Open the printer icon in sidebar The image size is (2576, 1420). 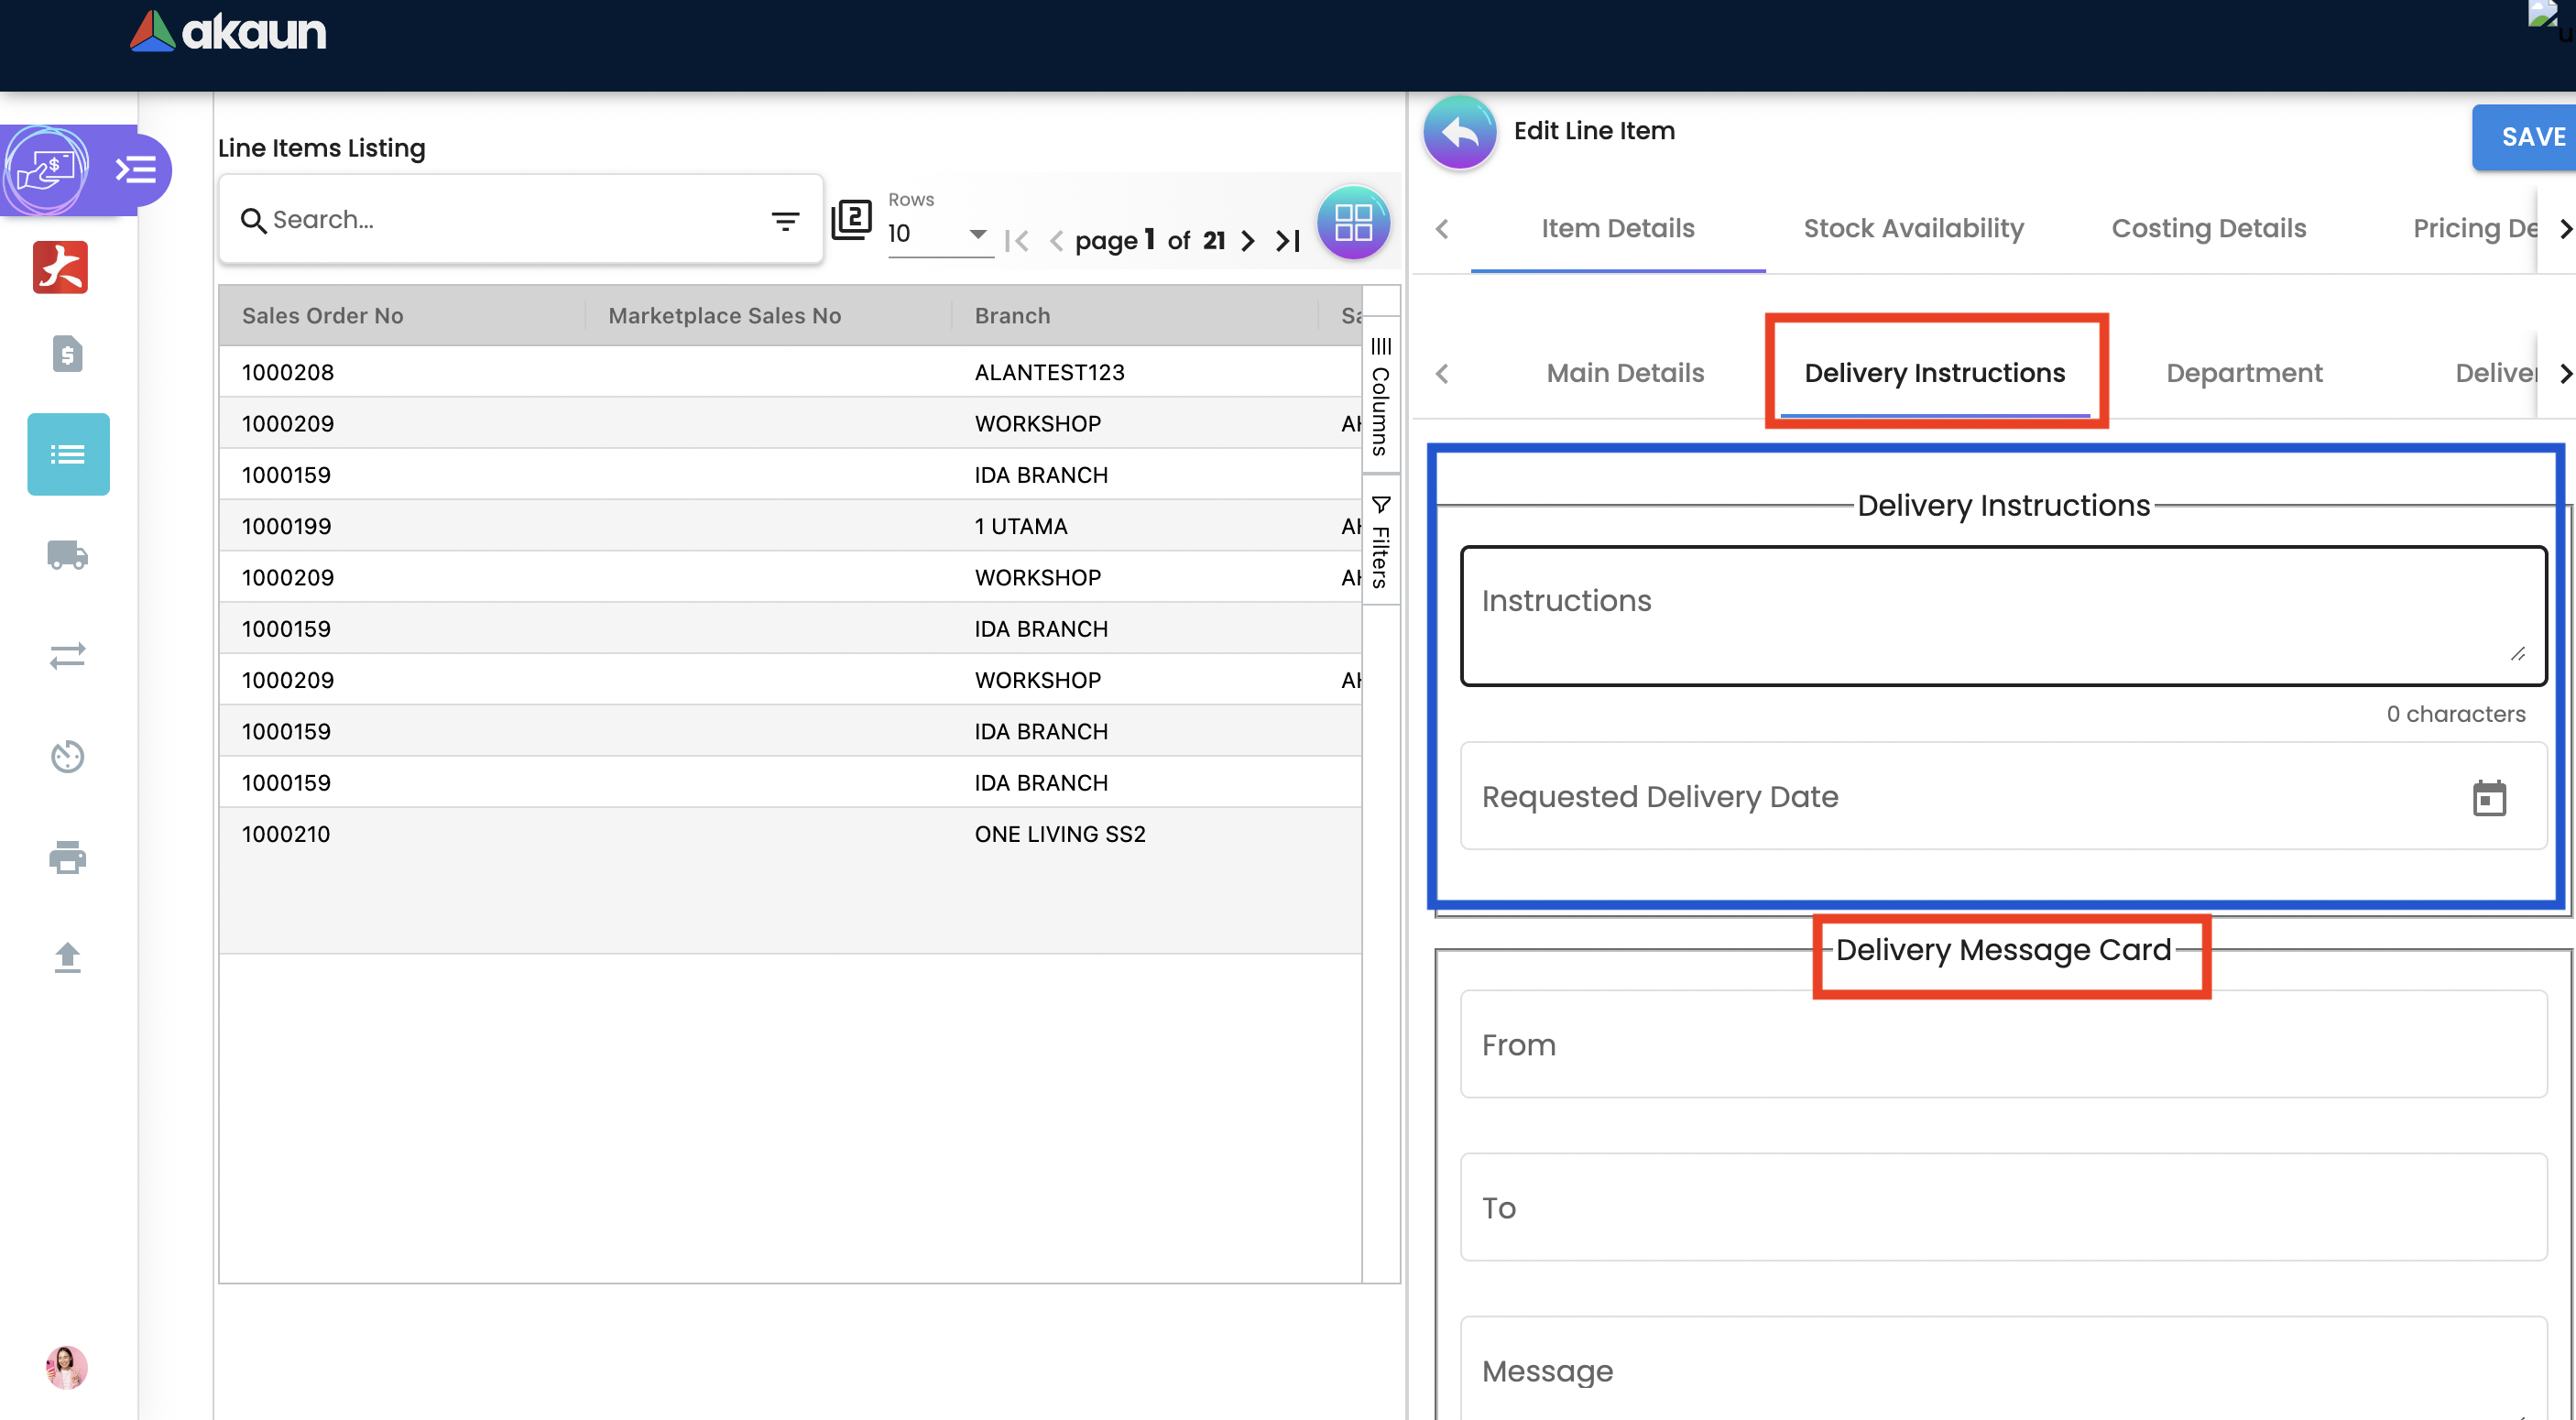[67, 857]
